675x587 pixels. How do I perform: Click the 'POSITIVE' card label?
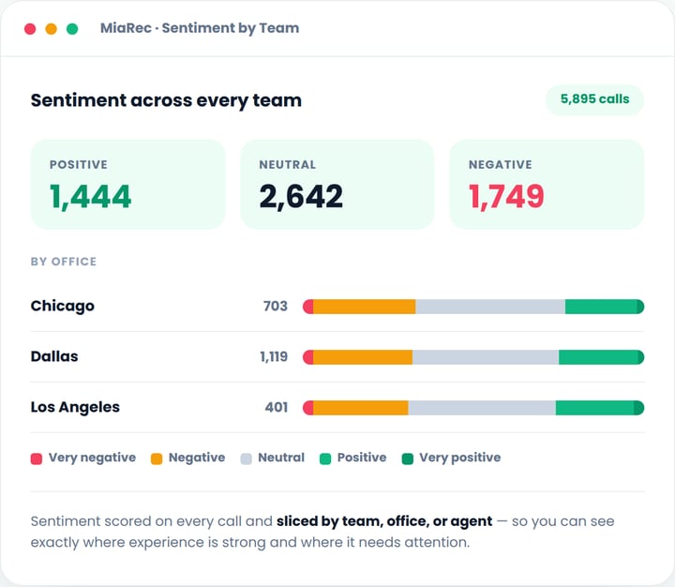pyautogui.click(x=79, y=164)
